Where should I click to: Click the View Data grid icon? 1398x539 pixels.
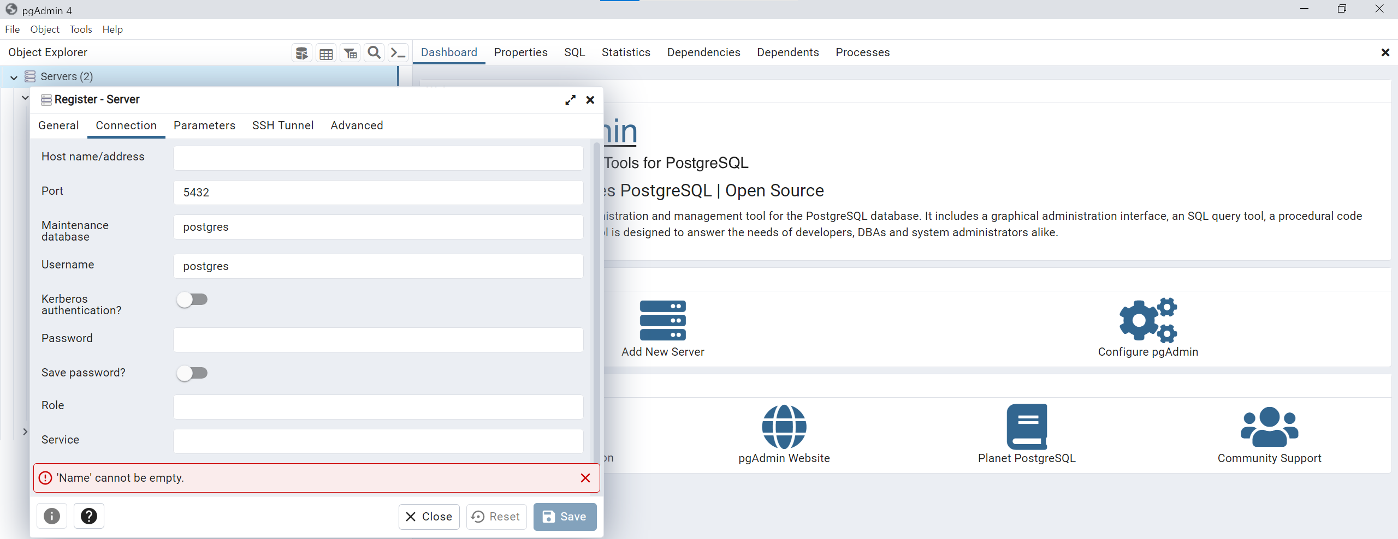[x=326, y=53]
